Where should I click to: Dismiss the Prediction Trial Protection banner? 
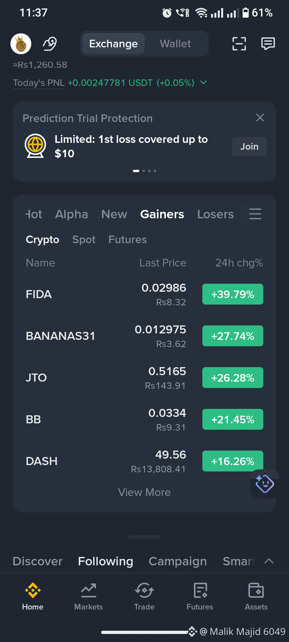[260, 118]
